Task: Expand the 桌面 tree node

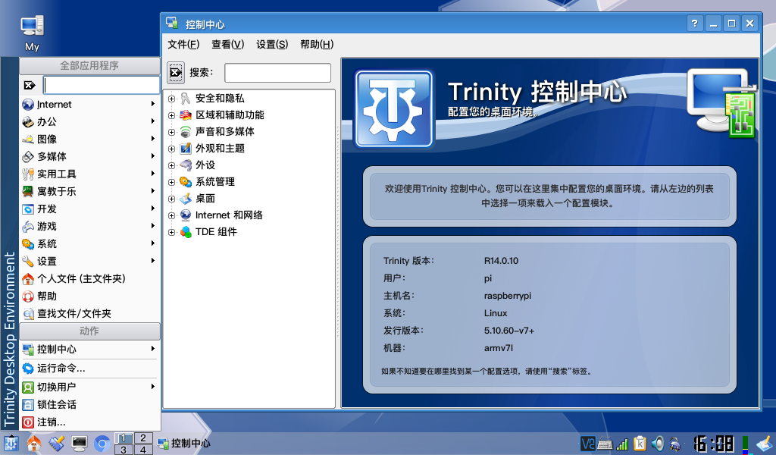Action: [172, 199]
